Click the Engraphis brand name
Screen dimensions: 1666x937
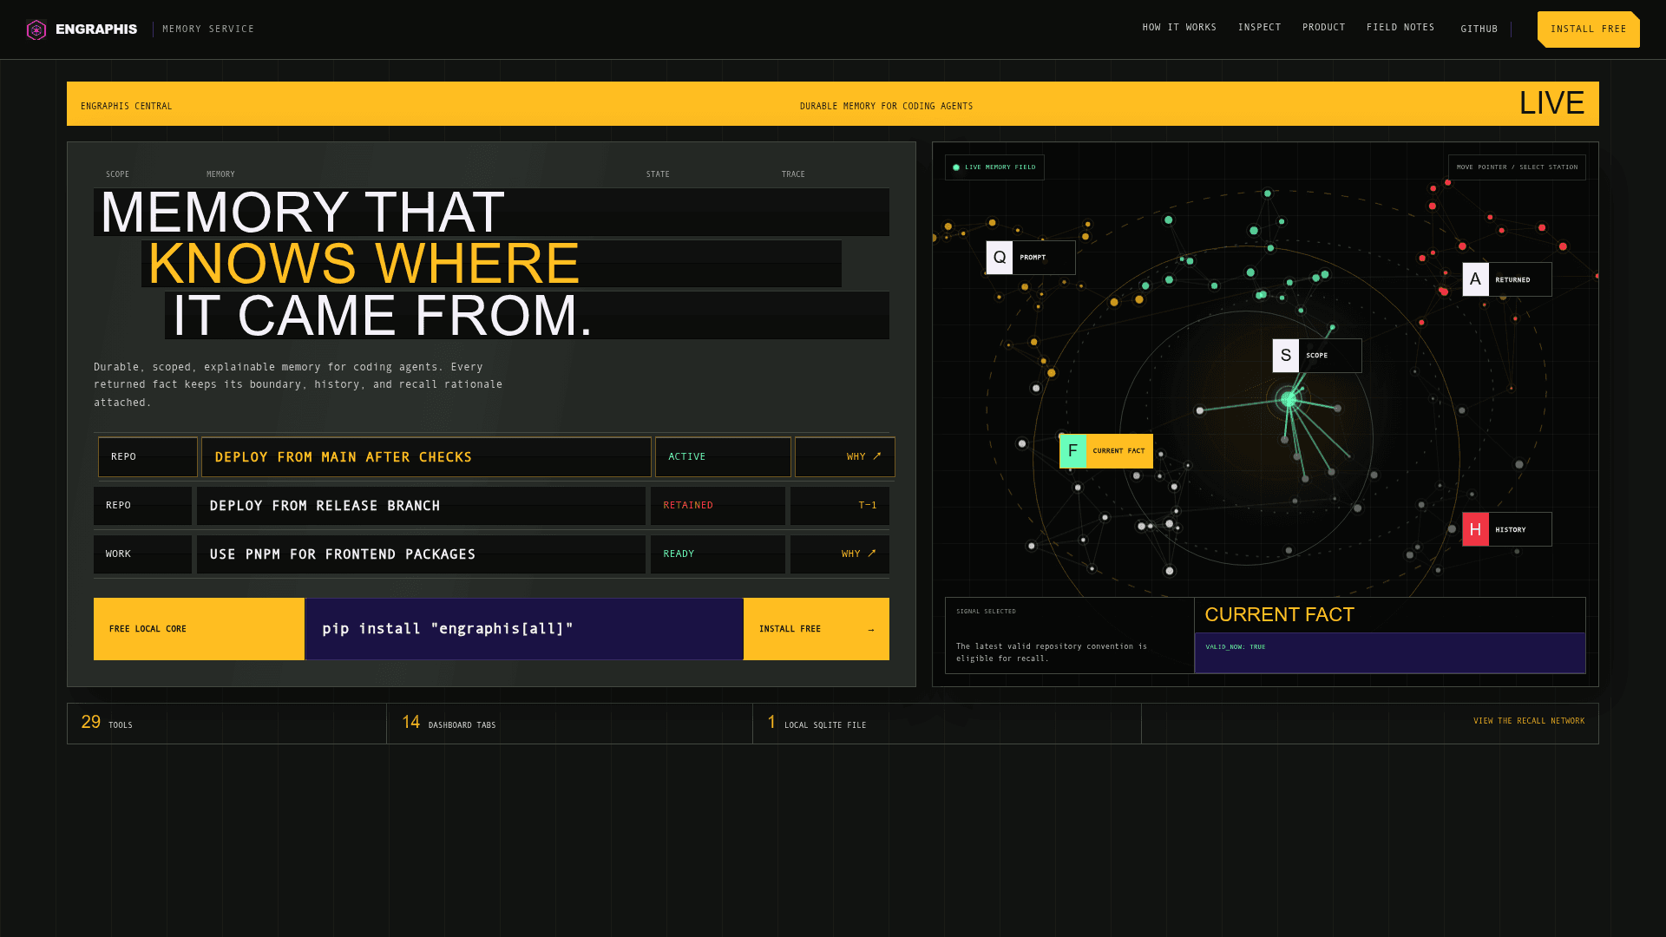point(96,29)
